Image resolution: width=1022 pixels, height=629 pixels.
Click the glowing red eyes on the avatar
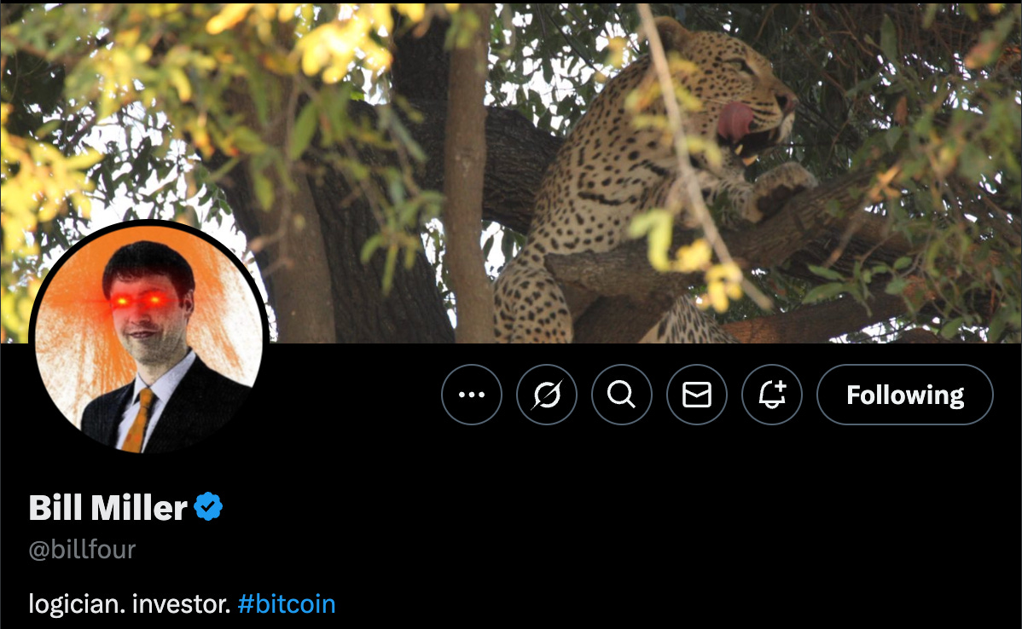pyautogui.click(x=136, y=300)
